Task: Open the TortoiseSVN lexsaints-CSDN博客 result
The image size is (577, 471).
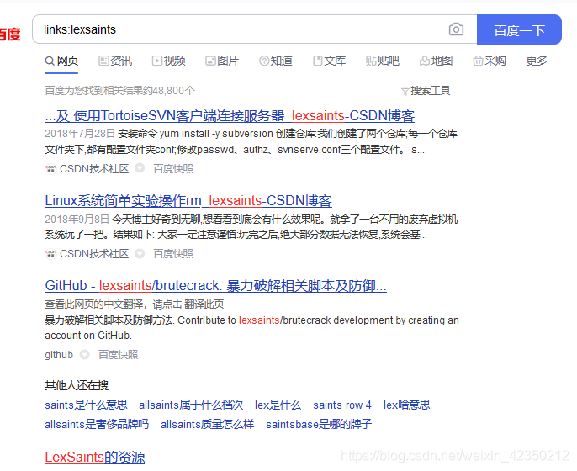Action: pos(230,116)
